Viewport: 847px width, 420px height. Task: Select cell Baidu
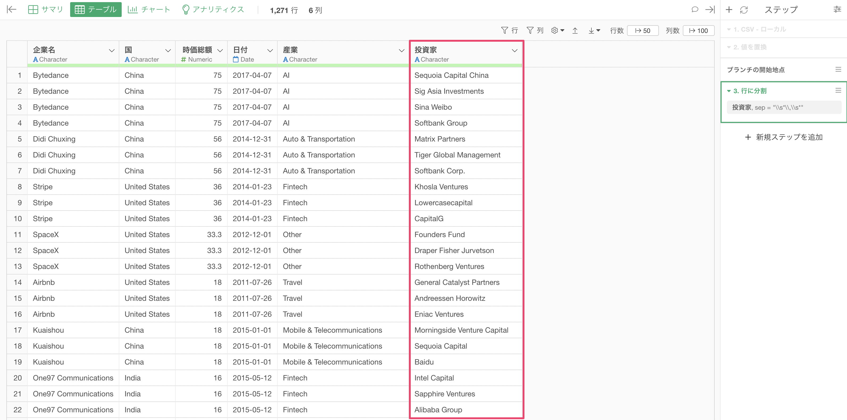[466, 362]
